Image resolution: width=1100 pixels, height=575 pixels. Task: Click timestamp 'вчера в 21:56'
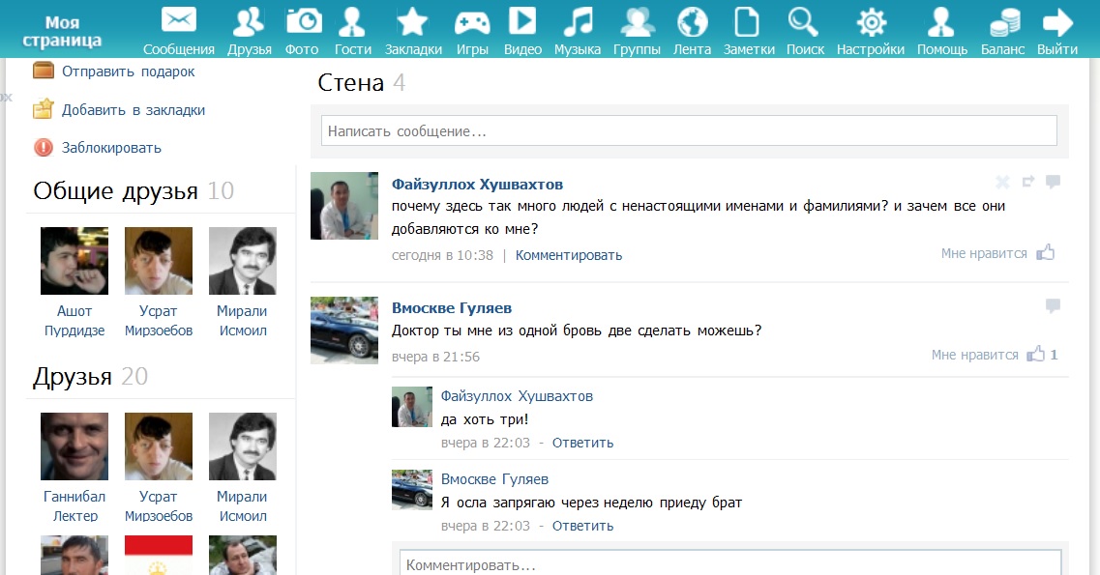point(435,358)
